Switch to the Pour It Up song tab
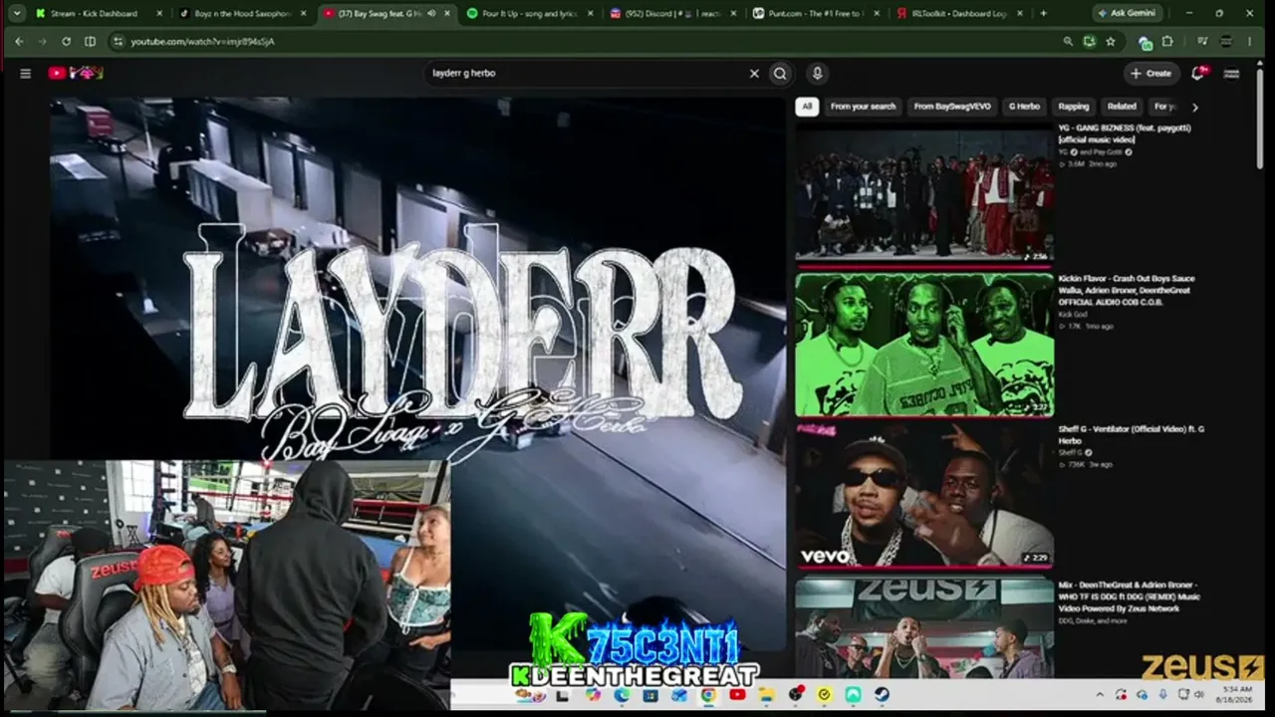1275x717 pixels. tap(528, 14)
